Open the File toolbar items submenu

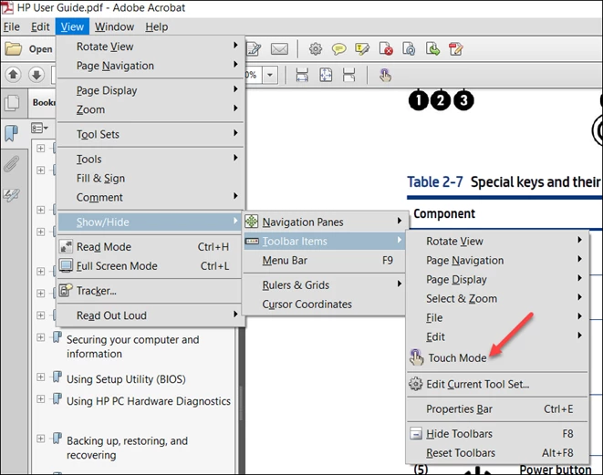(497, 317)
